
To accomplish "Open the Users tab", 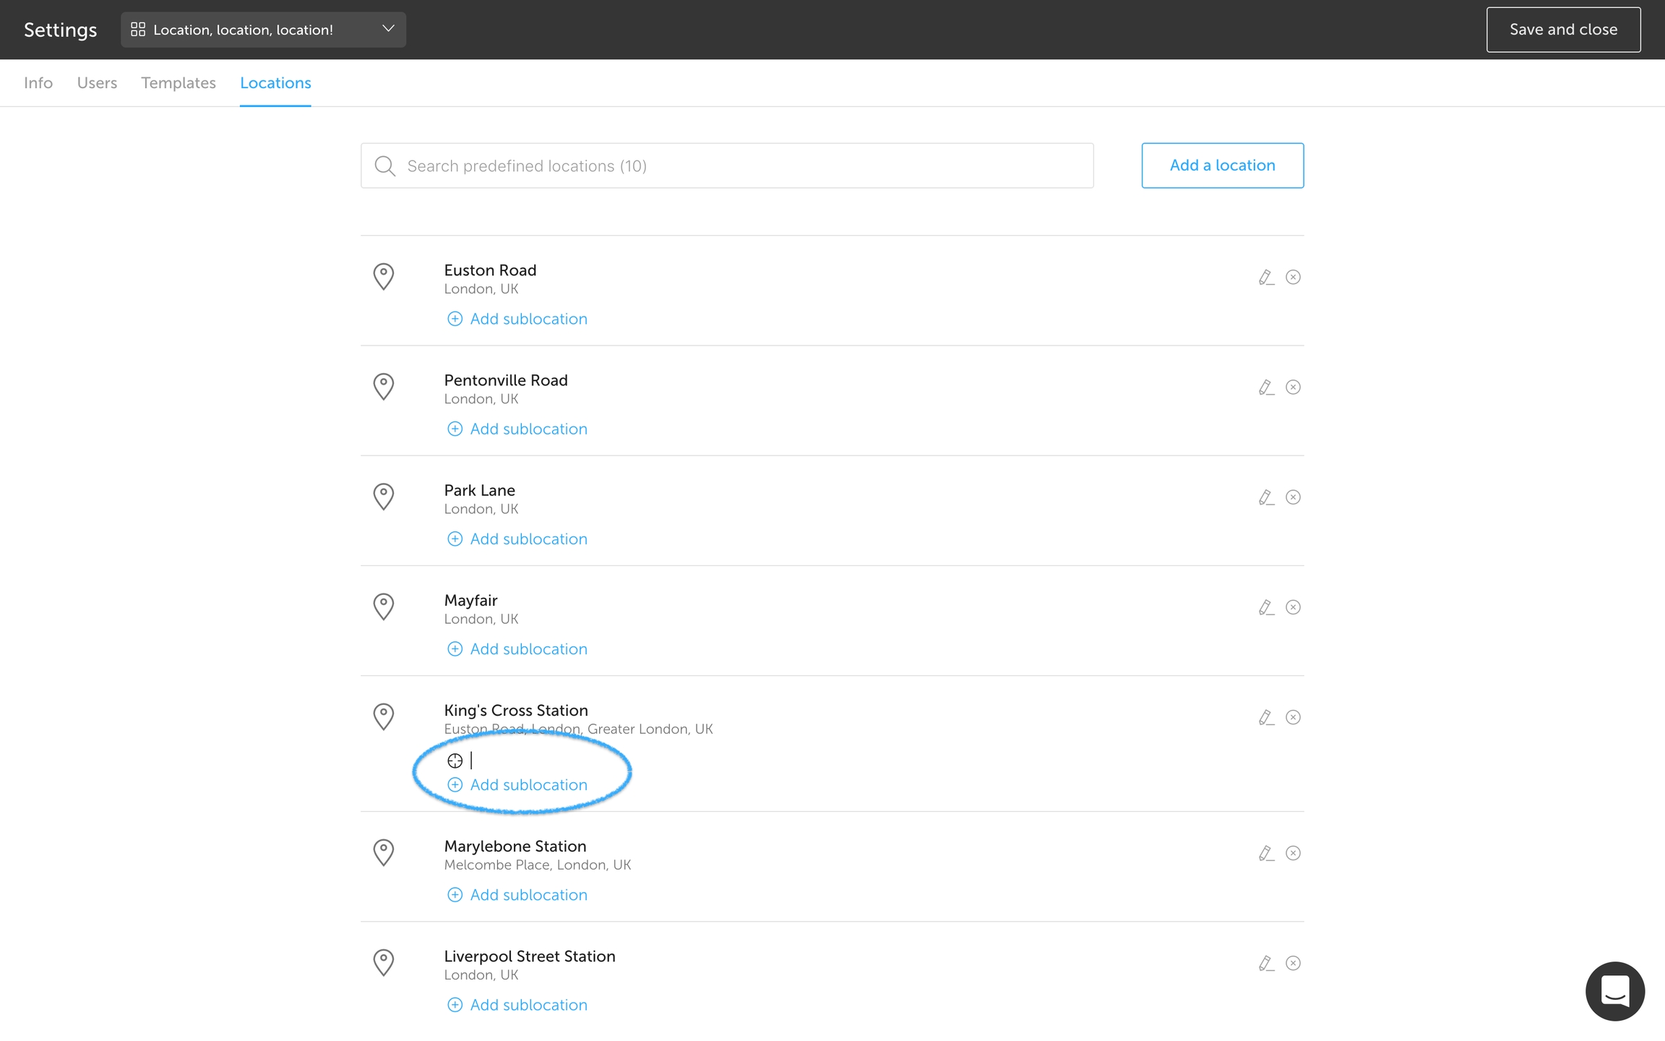I will (97, 83).
